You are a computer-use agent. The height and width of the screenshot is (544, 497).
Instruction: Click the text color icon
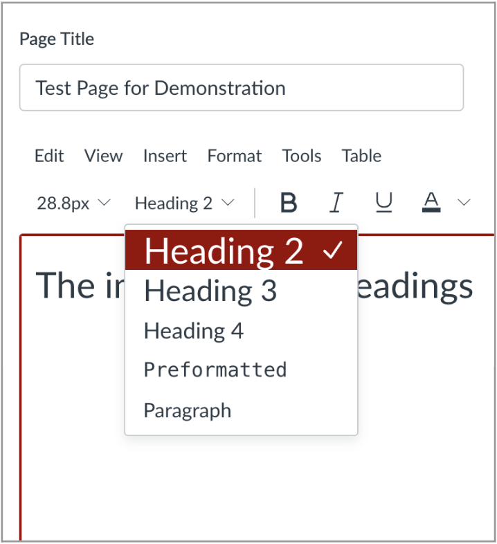431,203
